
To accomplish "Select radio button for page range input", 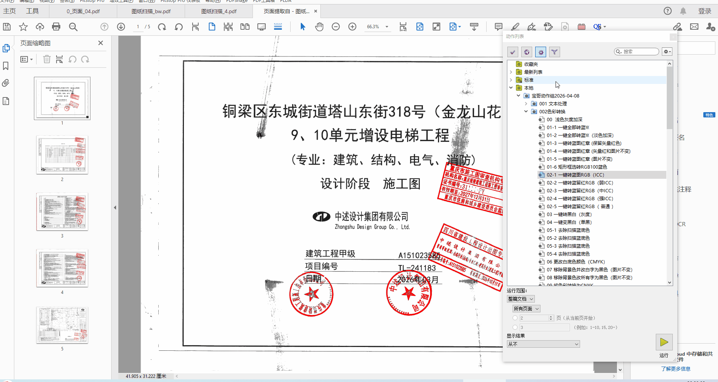I will pos(516,327).
